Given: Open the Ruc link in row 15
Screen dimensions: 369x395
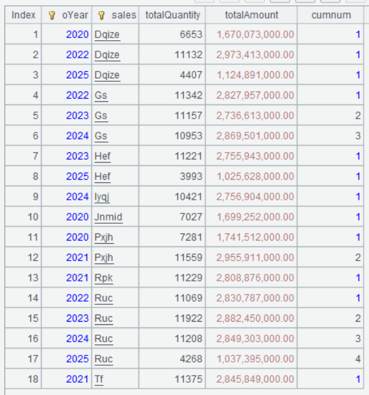Looking at the screenshot, I should [x=103, y=318].
